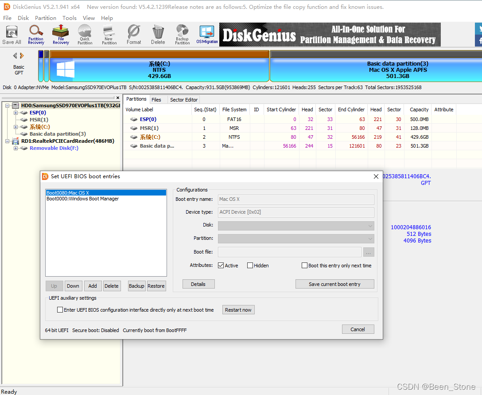Image resolution: width=482 pixels, height=395 pixels.
Task: Click the Restore boot entries button
Action: [x=156, y=286]
